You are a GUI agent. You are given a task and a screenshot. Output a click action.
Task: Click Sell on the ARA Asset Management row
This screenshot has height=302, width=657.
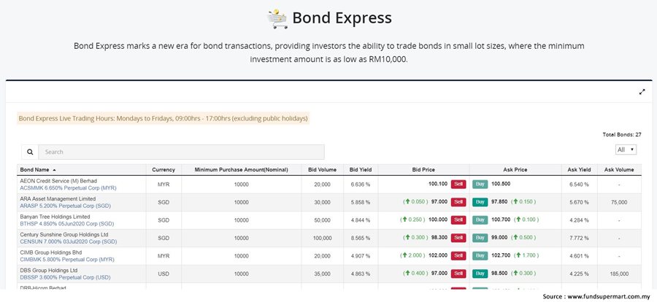point(458,202)
